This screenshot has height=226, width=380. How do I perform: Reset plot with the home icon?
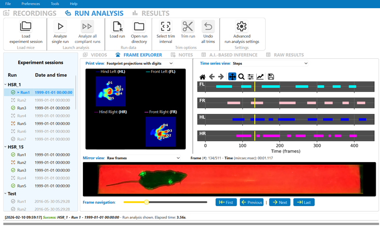pyautogui.click(x=202, y=77)
